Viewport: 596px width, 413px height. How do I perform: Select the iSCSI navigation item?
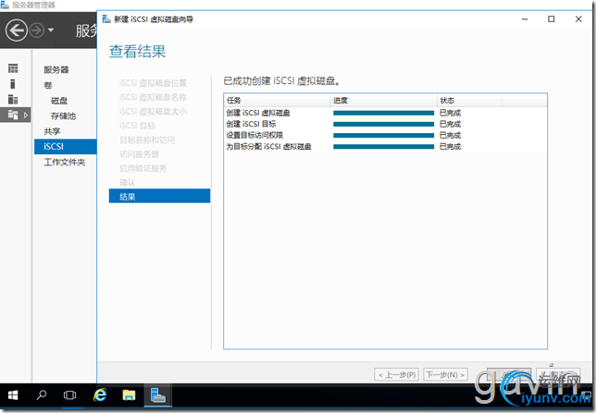coord(66,147)
